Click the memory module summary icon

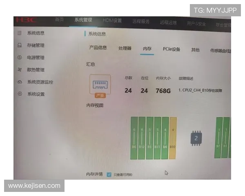(x=100, y=84)
